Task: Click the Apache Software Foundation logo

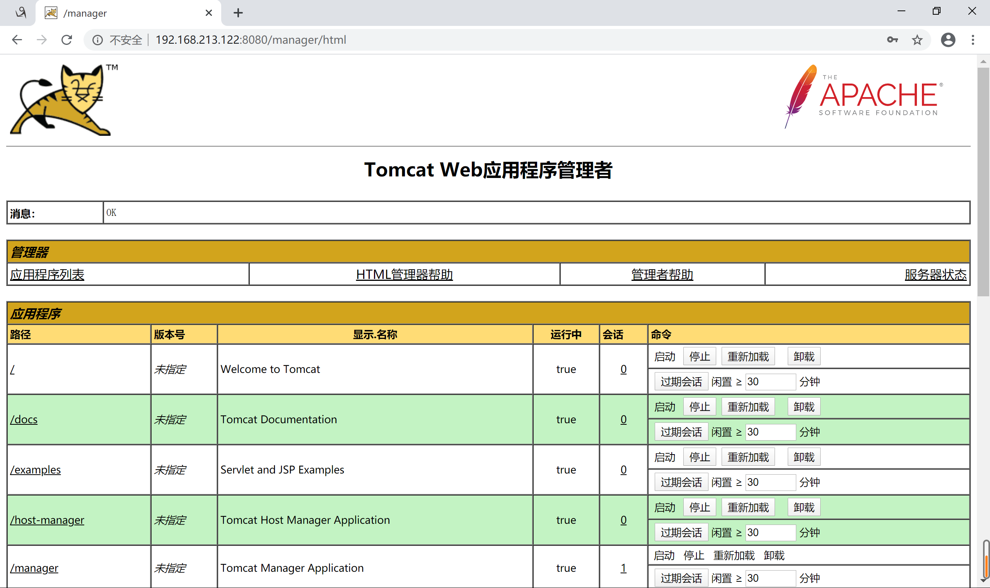Action: pos(864,96)
